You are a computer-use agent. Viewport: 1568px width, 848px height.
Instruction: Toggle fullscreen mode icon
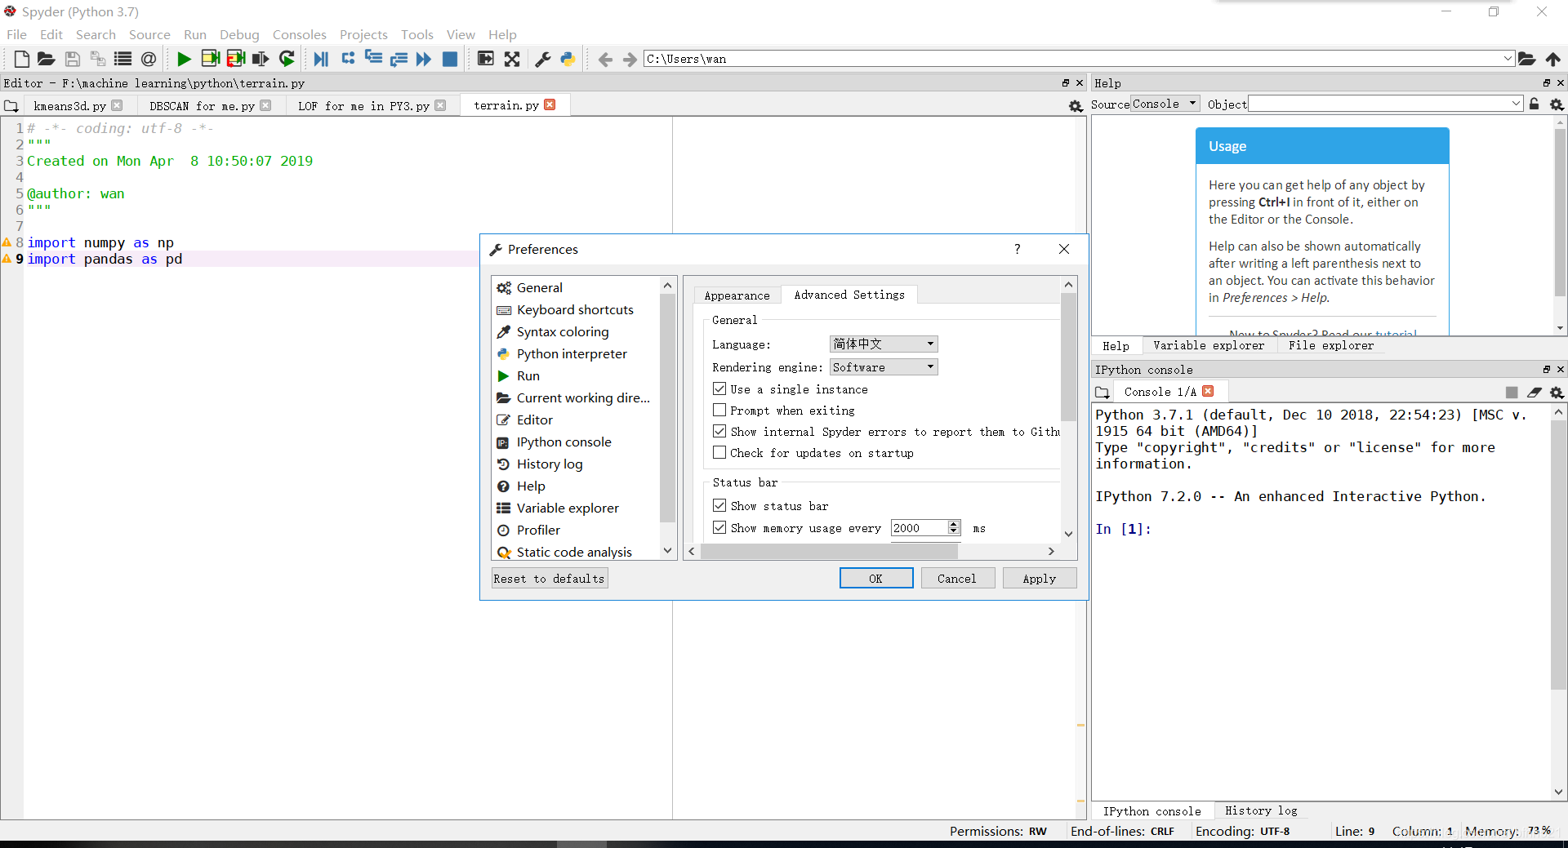[512, 59]
